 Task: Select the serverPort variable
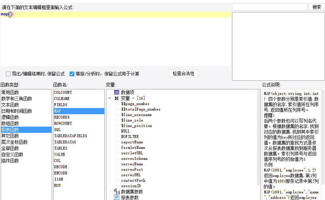132,169
